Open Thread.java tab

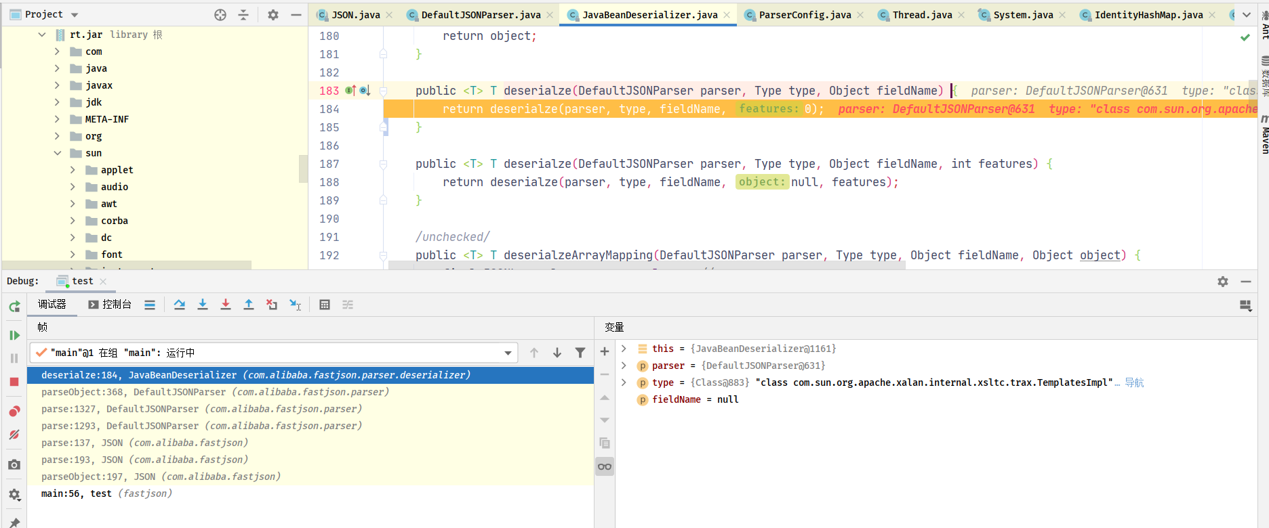pos(921,15)
